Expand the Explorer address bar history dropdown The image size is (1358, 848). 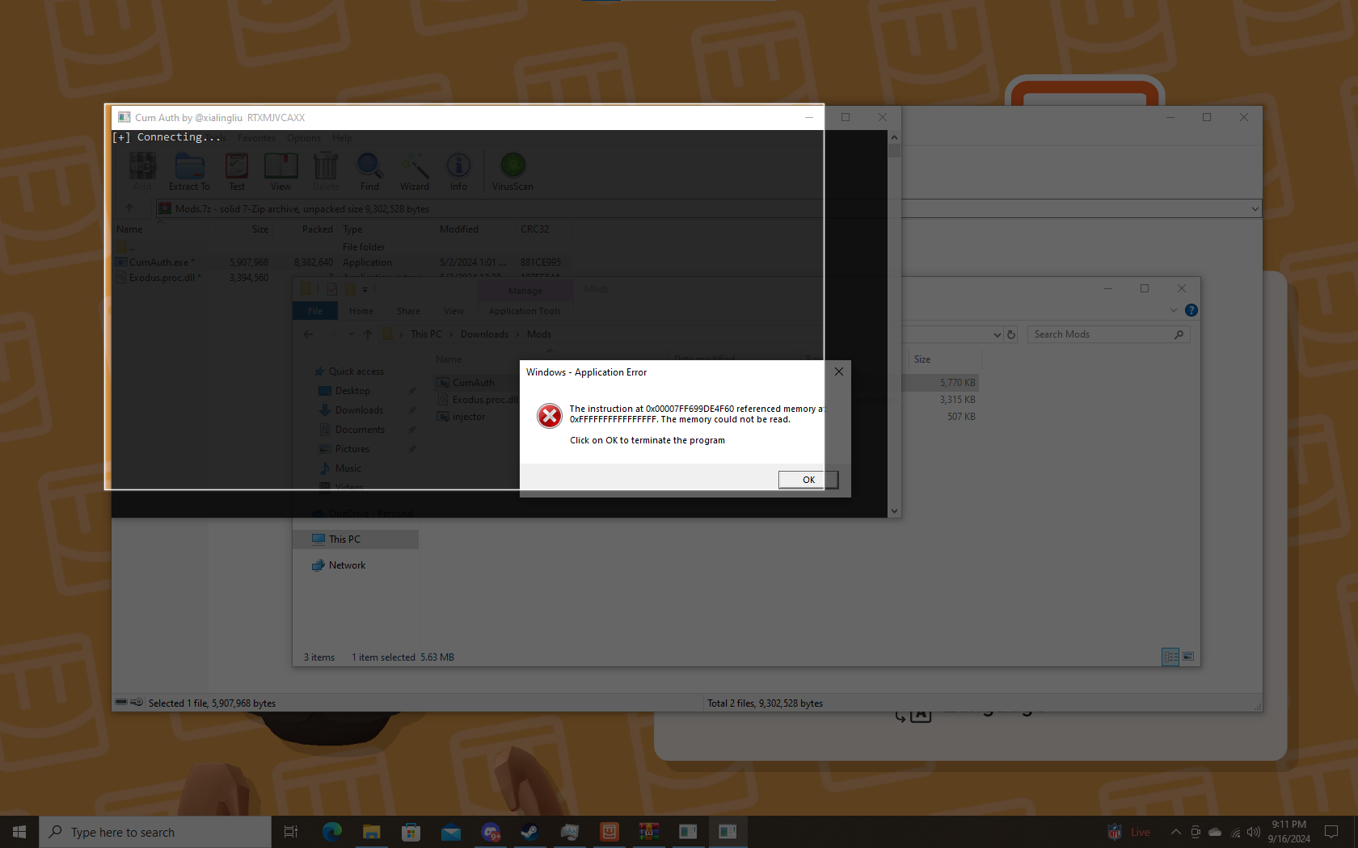point(997,334)
